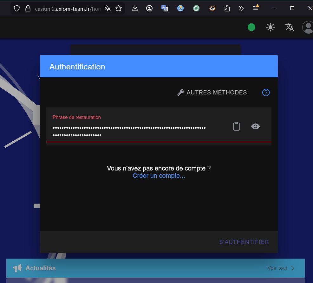Click the user account avatar icon

point(308,28)
